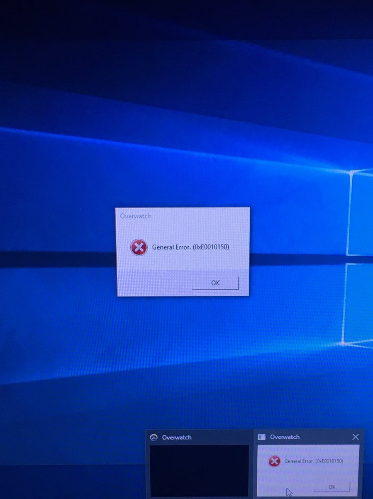Click the window icon in the second preview header
Image resolution: width=373 pixels, height=499 pixels.
(261, 437)
